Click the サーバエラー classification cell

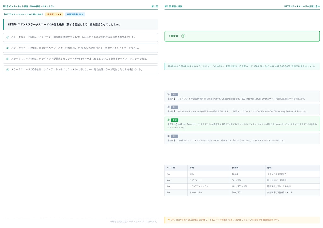coord(209,193)
